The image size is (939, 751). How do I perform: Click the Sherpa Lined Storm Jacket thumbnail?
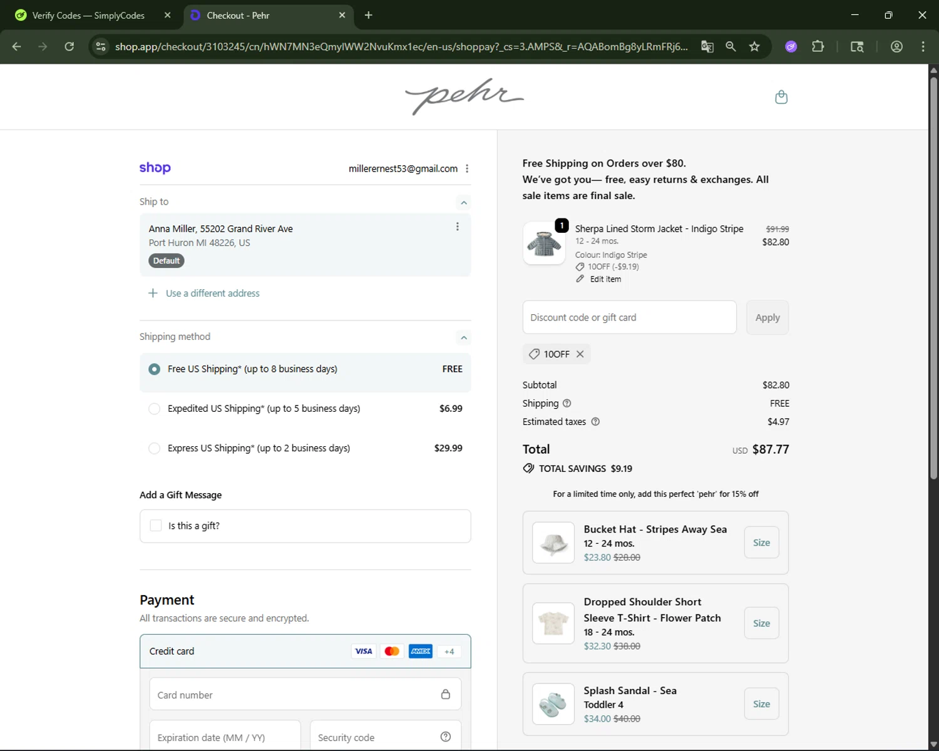click(544, 243)
